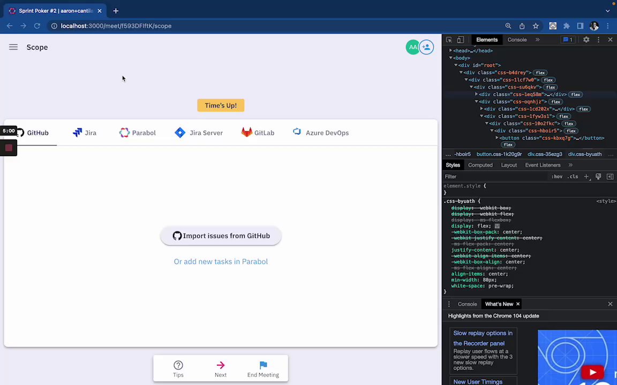The image size is (617, 385).
Task: Click the Chrome profile avatar
Action: [x=594, y=26]
